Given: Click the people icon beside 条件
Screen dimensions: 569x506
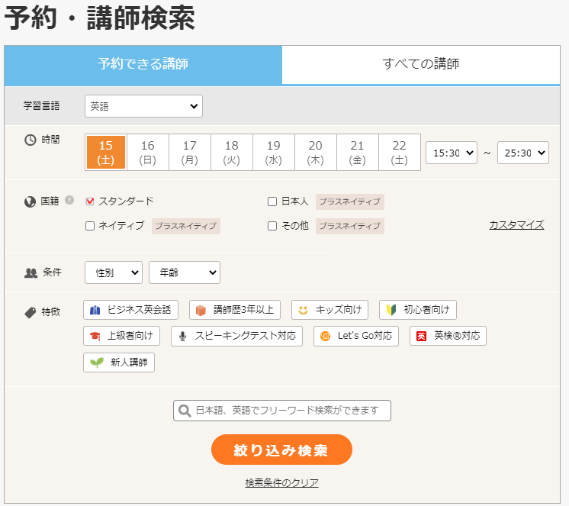Looking at the screenshot, I should [31, 273].
